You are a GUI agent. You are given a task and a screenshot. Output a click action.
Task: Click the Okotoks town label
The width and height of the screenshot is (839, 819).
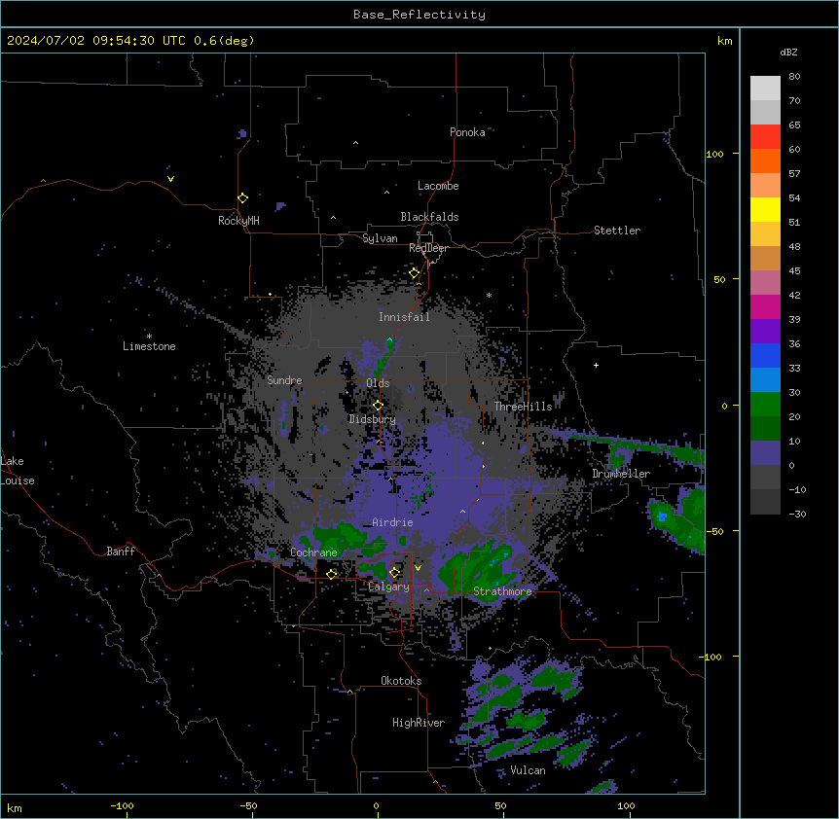[x=401, y=681]
